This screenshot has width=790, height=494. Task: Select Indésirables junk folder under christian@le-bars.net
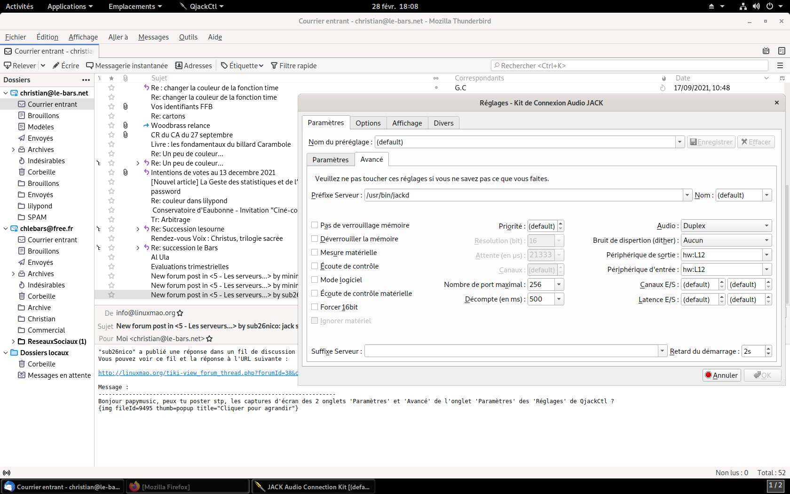[x=46, y=161]
